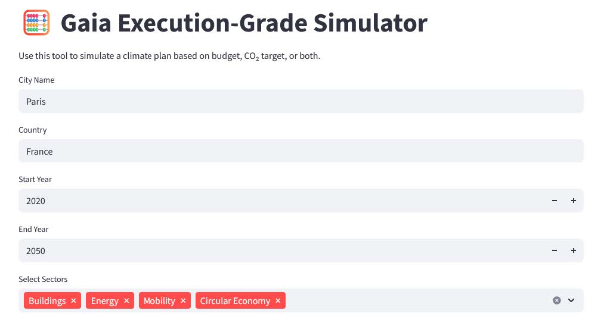Decrease the End Year value
601x323 pixels.
click(x=554, y=251)
